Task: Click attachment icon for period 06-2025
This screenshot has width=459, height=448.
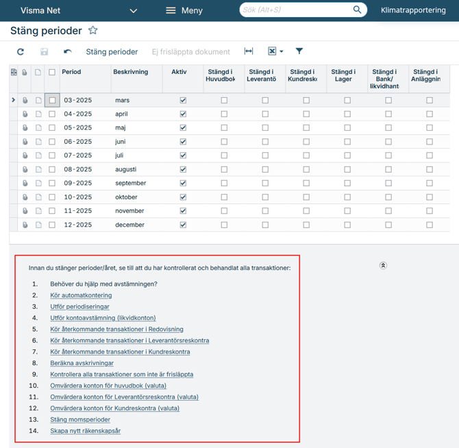Action: 25,142
